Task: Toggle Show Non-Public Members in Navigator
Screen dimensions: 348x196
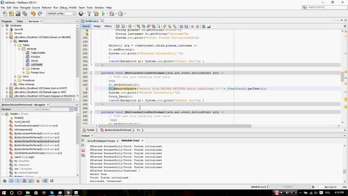Action: [24, 181]
